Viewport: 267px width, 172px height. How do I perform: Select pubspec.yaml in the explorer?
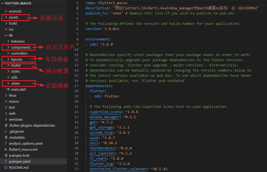coord(20,161)
